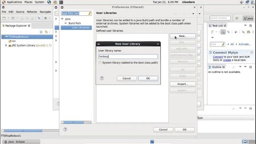Click the New Task icon in Task List
Screen dimensions: 256x144
click(x=212, y=32)
